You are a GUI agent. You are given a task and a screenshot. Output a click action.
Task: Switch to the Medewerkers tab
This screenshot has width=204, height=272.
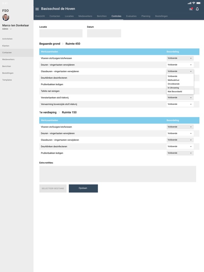(x=85, y=16)
